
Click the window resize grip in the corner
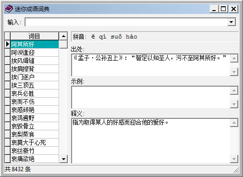point(236,170)
